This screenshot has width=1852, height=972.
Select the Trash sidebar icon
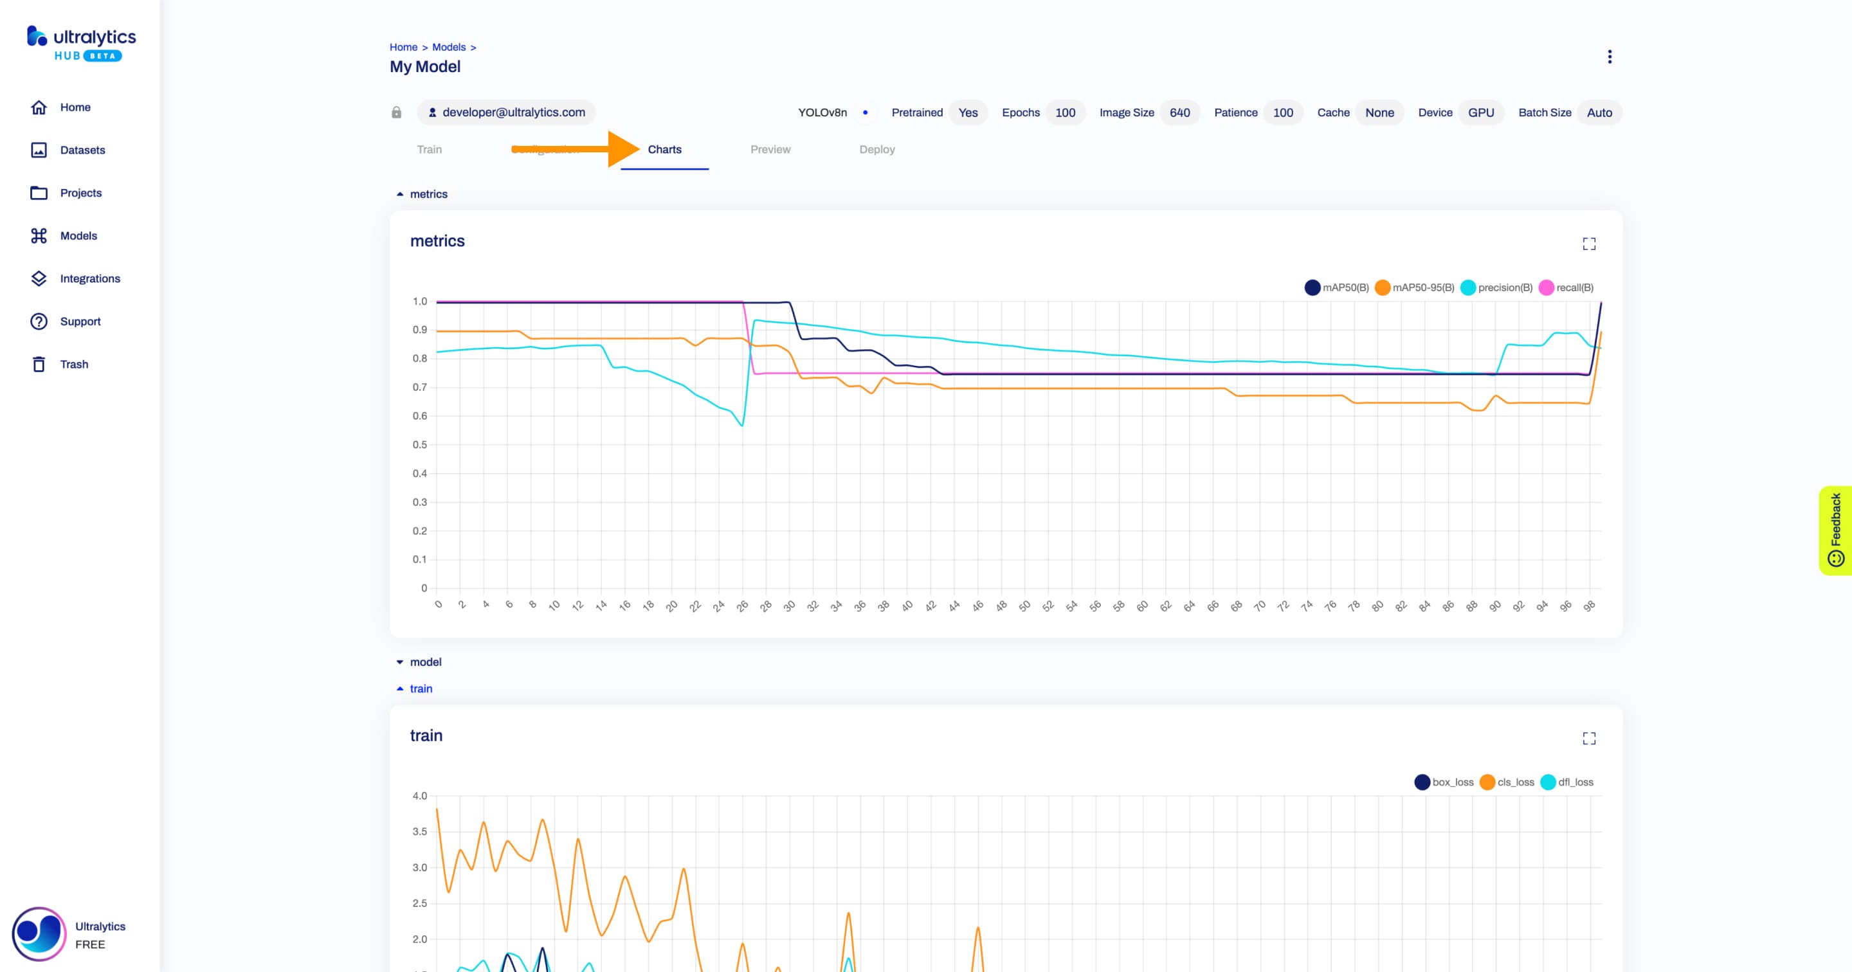tap(39, 364)
